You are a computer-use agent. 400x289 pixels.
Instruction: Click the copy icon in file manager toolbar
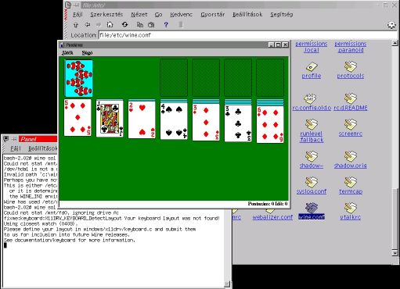(140, 25)
